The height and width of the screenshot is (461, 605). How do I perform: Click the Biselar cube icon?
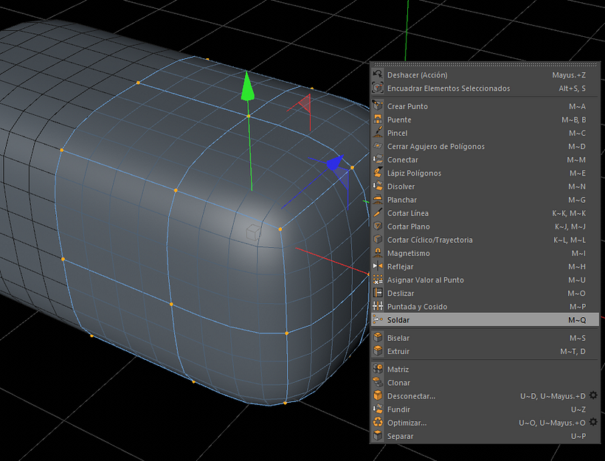point(378,338)
